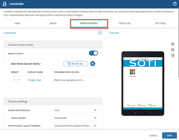
Task: Move Google Maps item down in order
Action: tap(18, 80)
